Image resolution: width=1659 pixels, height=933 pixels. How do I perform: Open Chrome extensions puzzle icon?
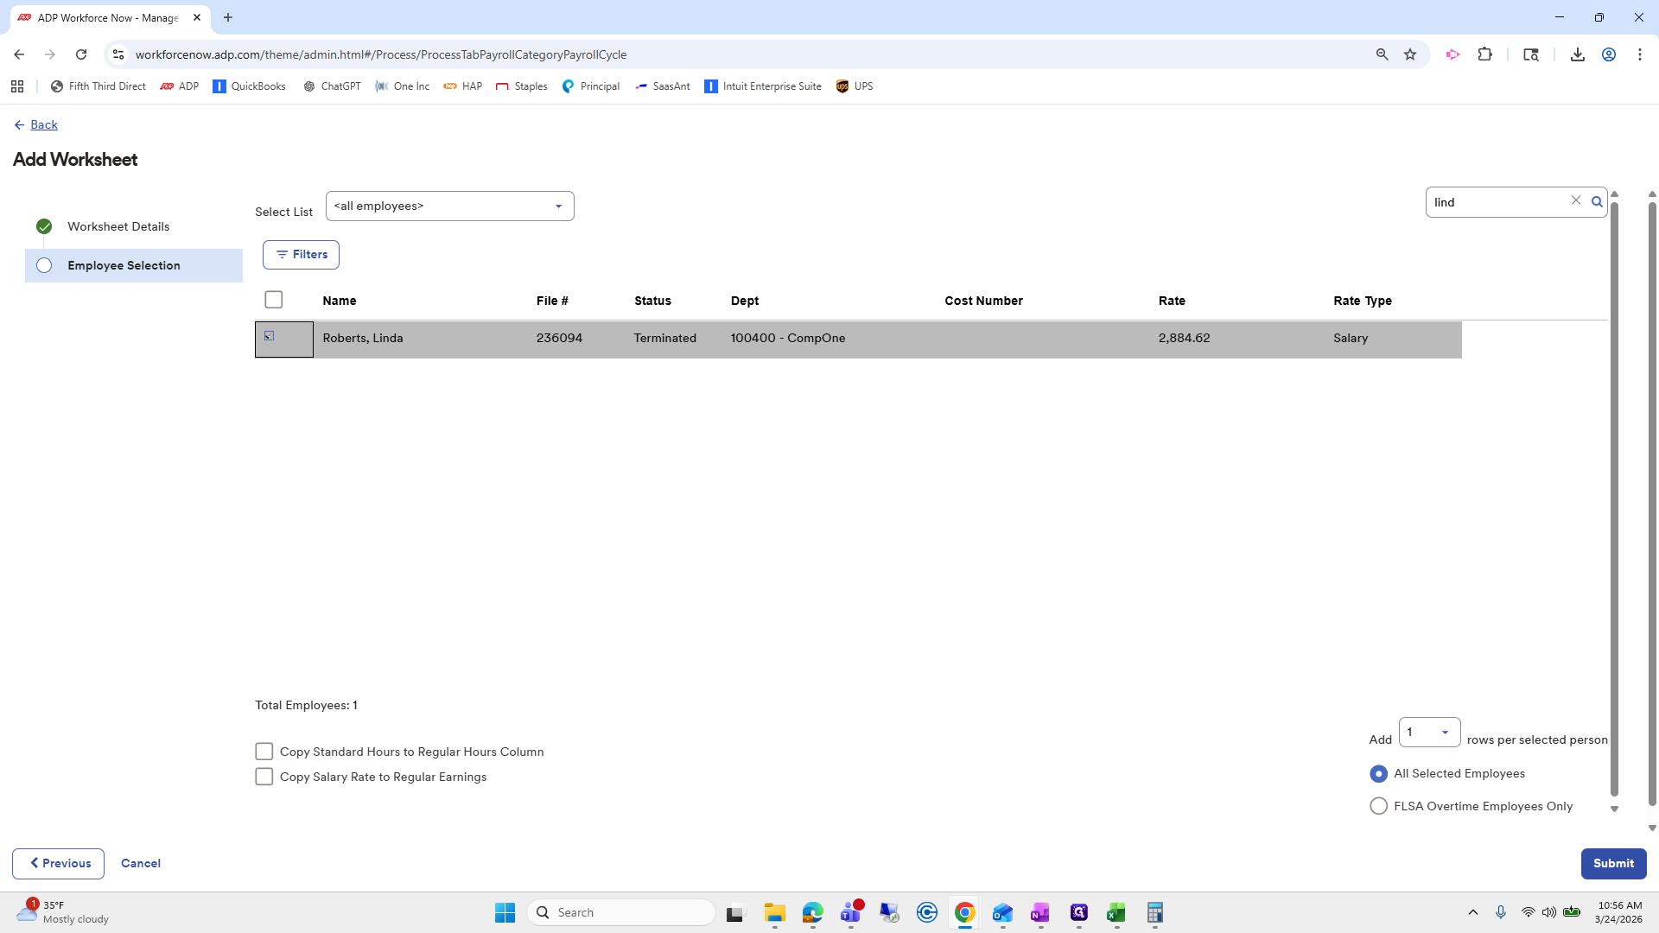pyautogui.click(x=1484, y=54)
